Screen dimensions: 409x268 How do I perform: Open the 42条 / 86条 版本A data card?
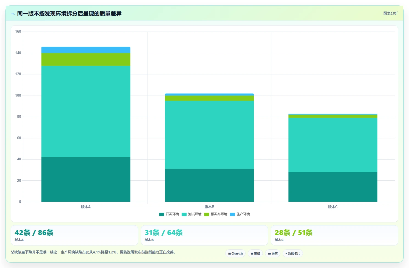pos(74,235)
